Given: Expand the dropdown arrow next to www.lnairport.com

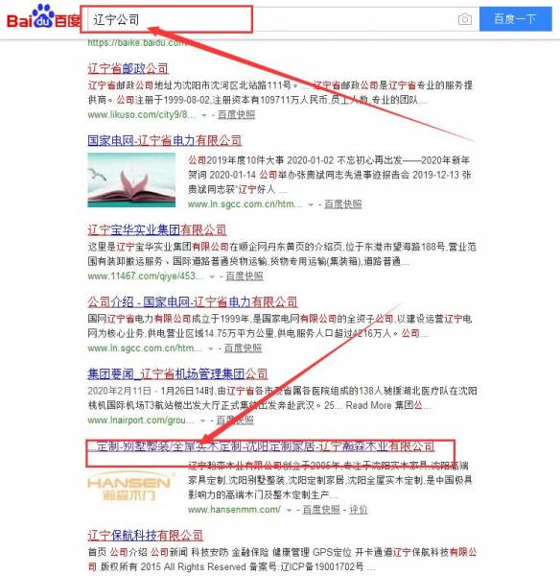Looking at the screenshot, I should tap(202, 421).
